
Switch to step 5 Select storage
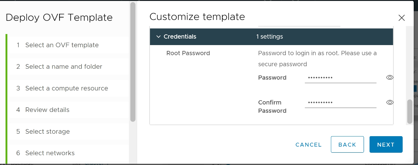click(48, 132)
